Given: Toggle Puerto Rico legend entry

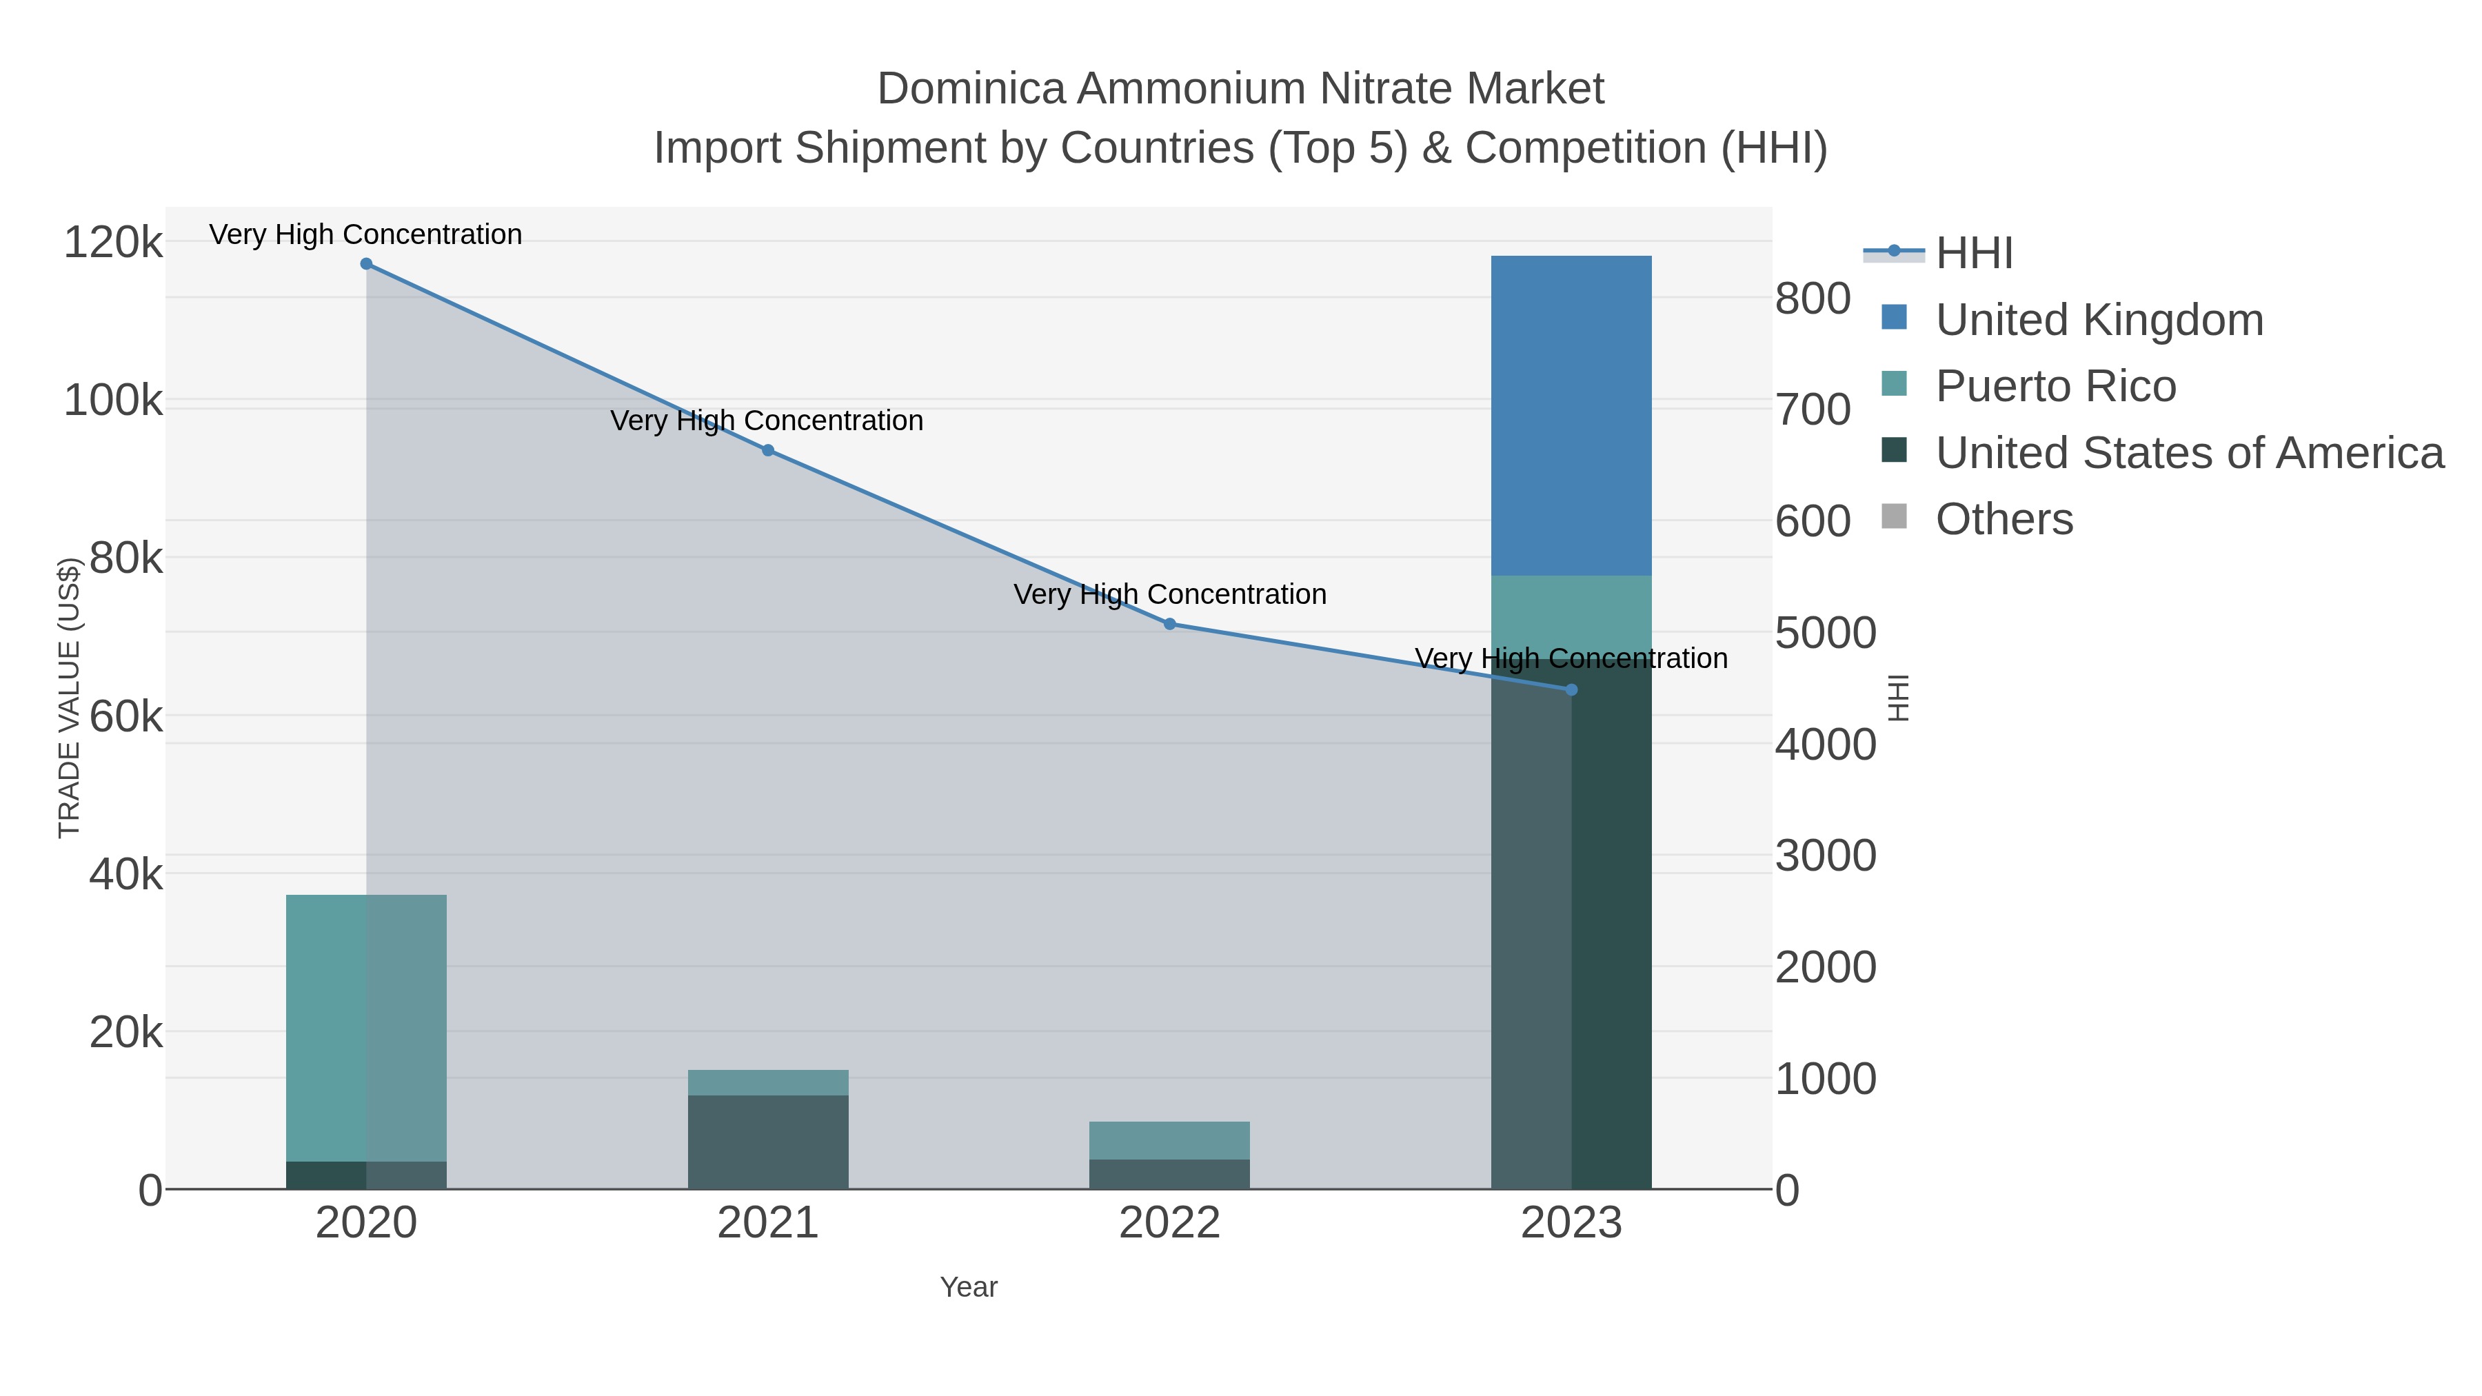Looking at the screenshot, I should point(2028,385).
